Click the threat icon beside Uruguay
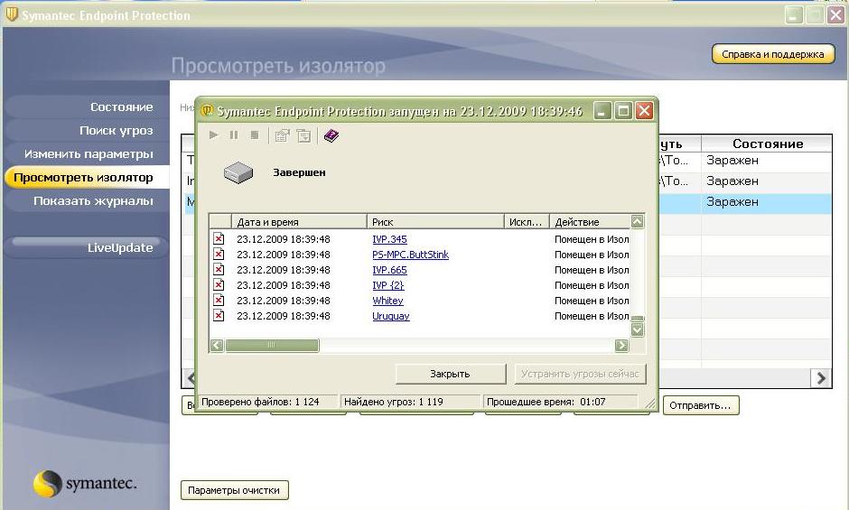 point(219,316)
